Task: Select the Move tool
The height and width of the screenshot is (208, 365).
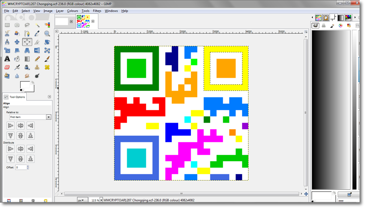Action: pyautogui.click(x=17, y=42)
